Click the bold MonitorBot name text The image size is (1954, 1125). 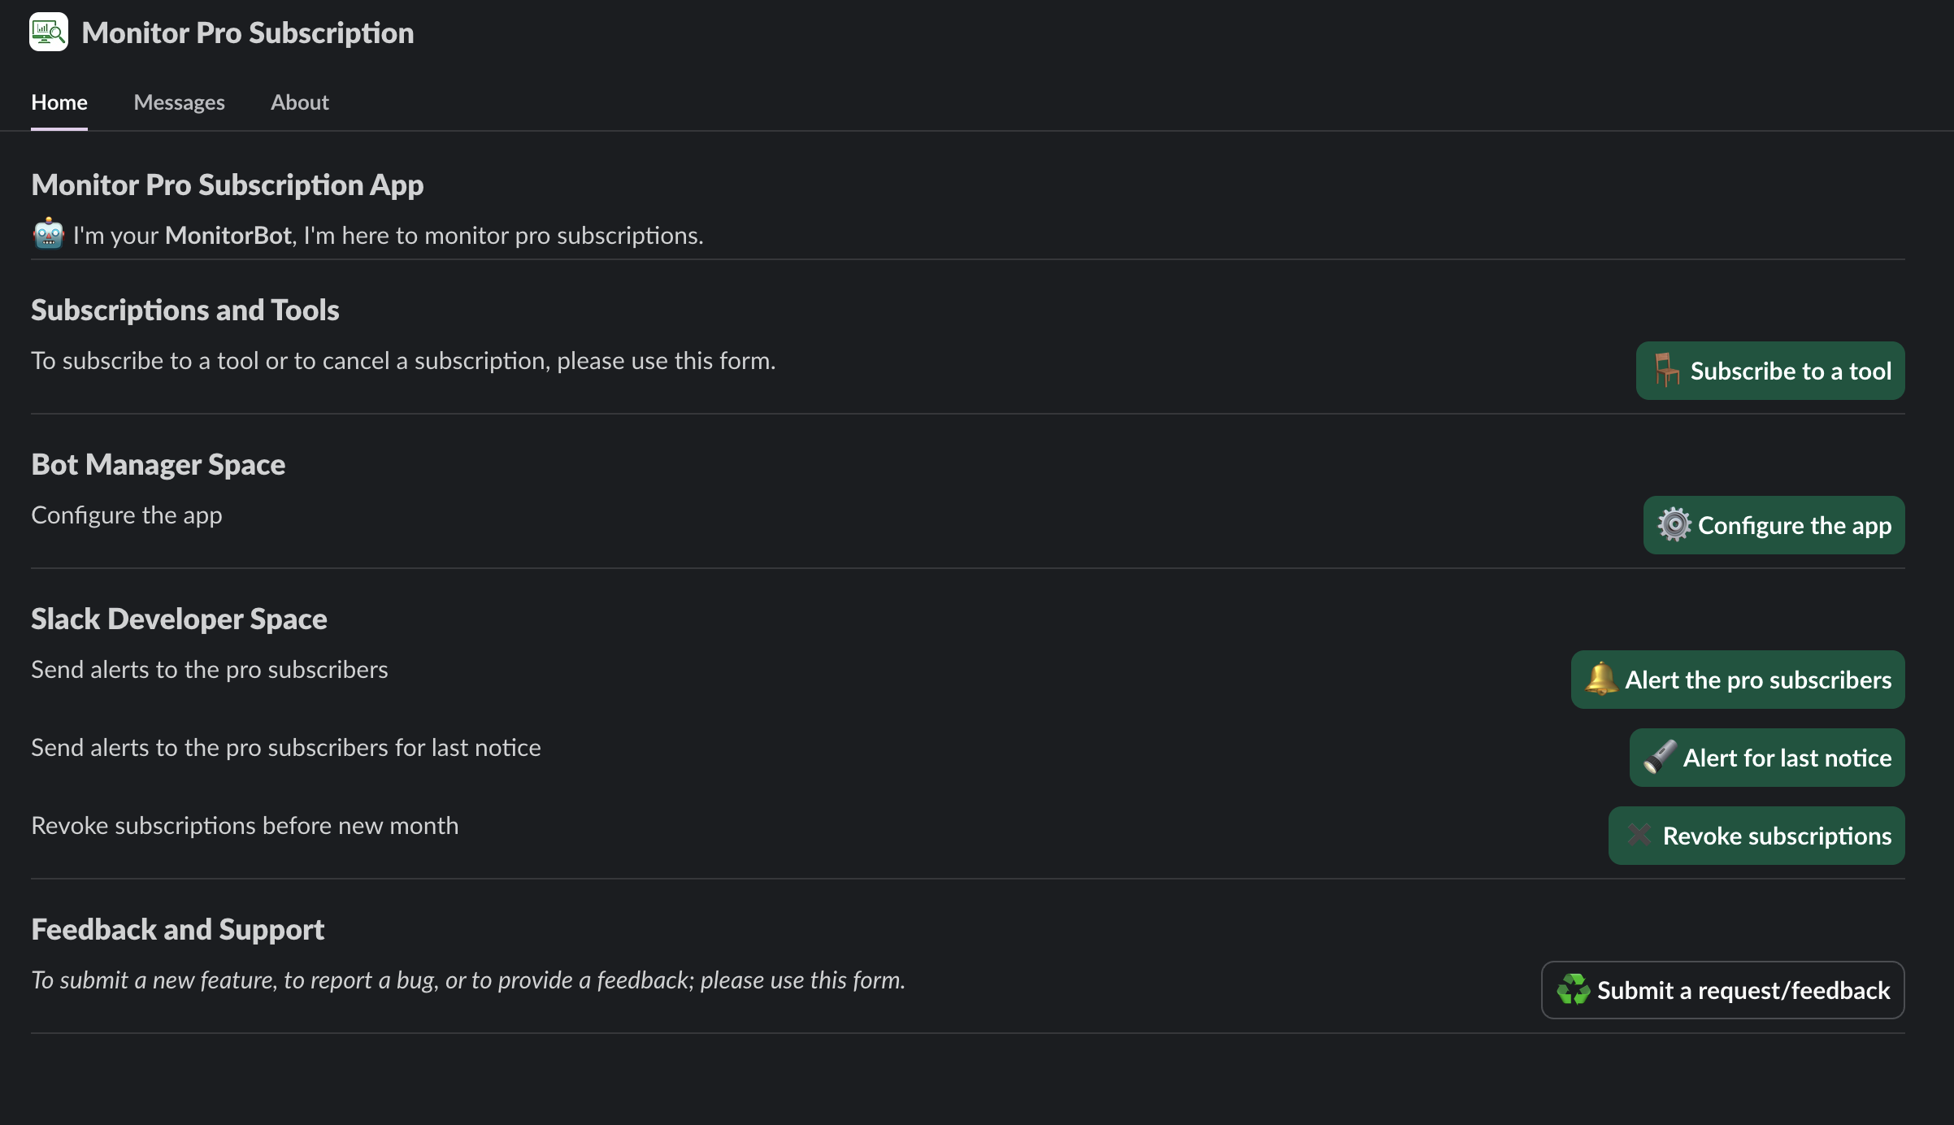click(228, 236)
